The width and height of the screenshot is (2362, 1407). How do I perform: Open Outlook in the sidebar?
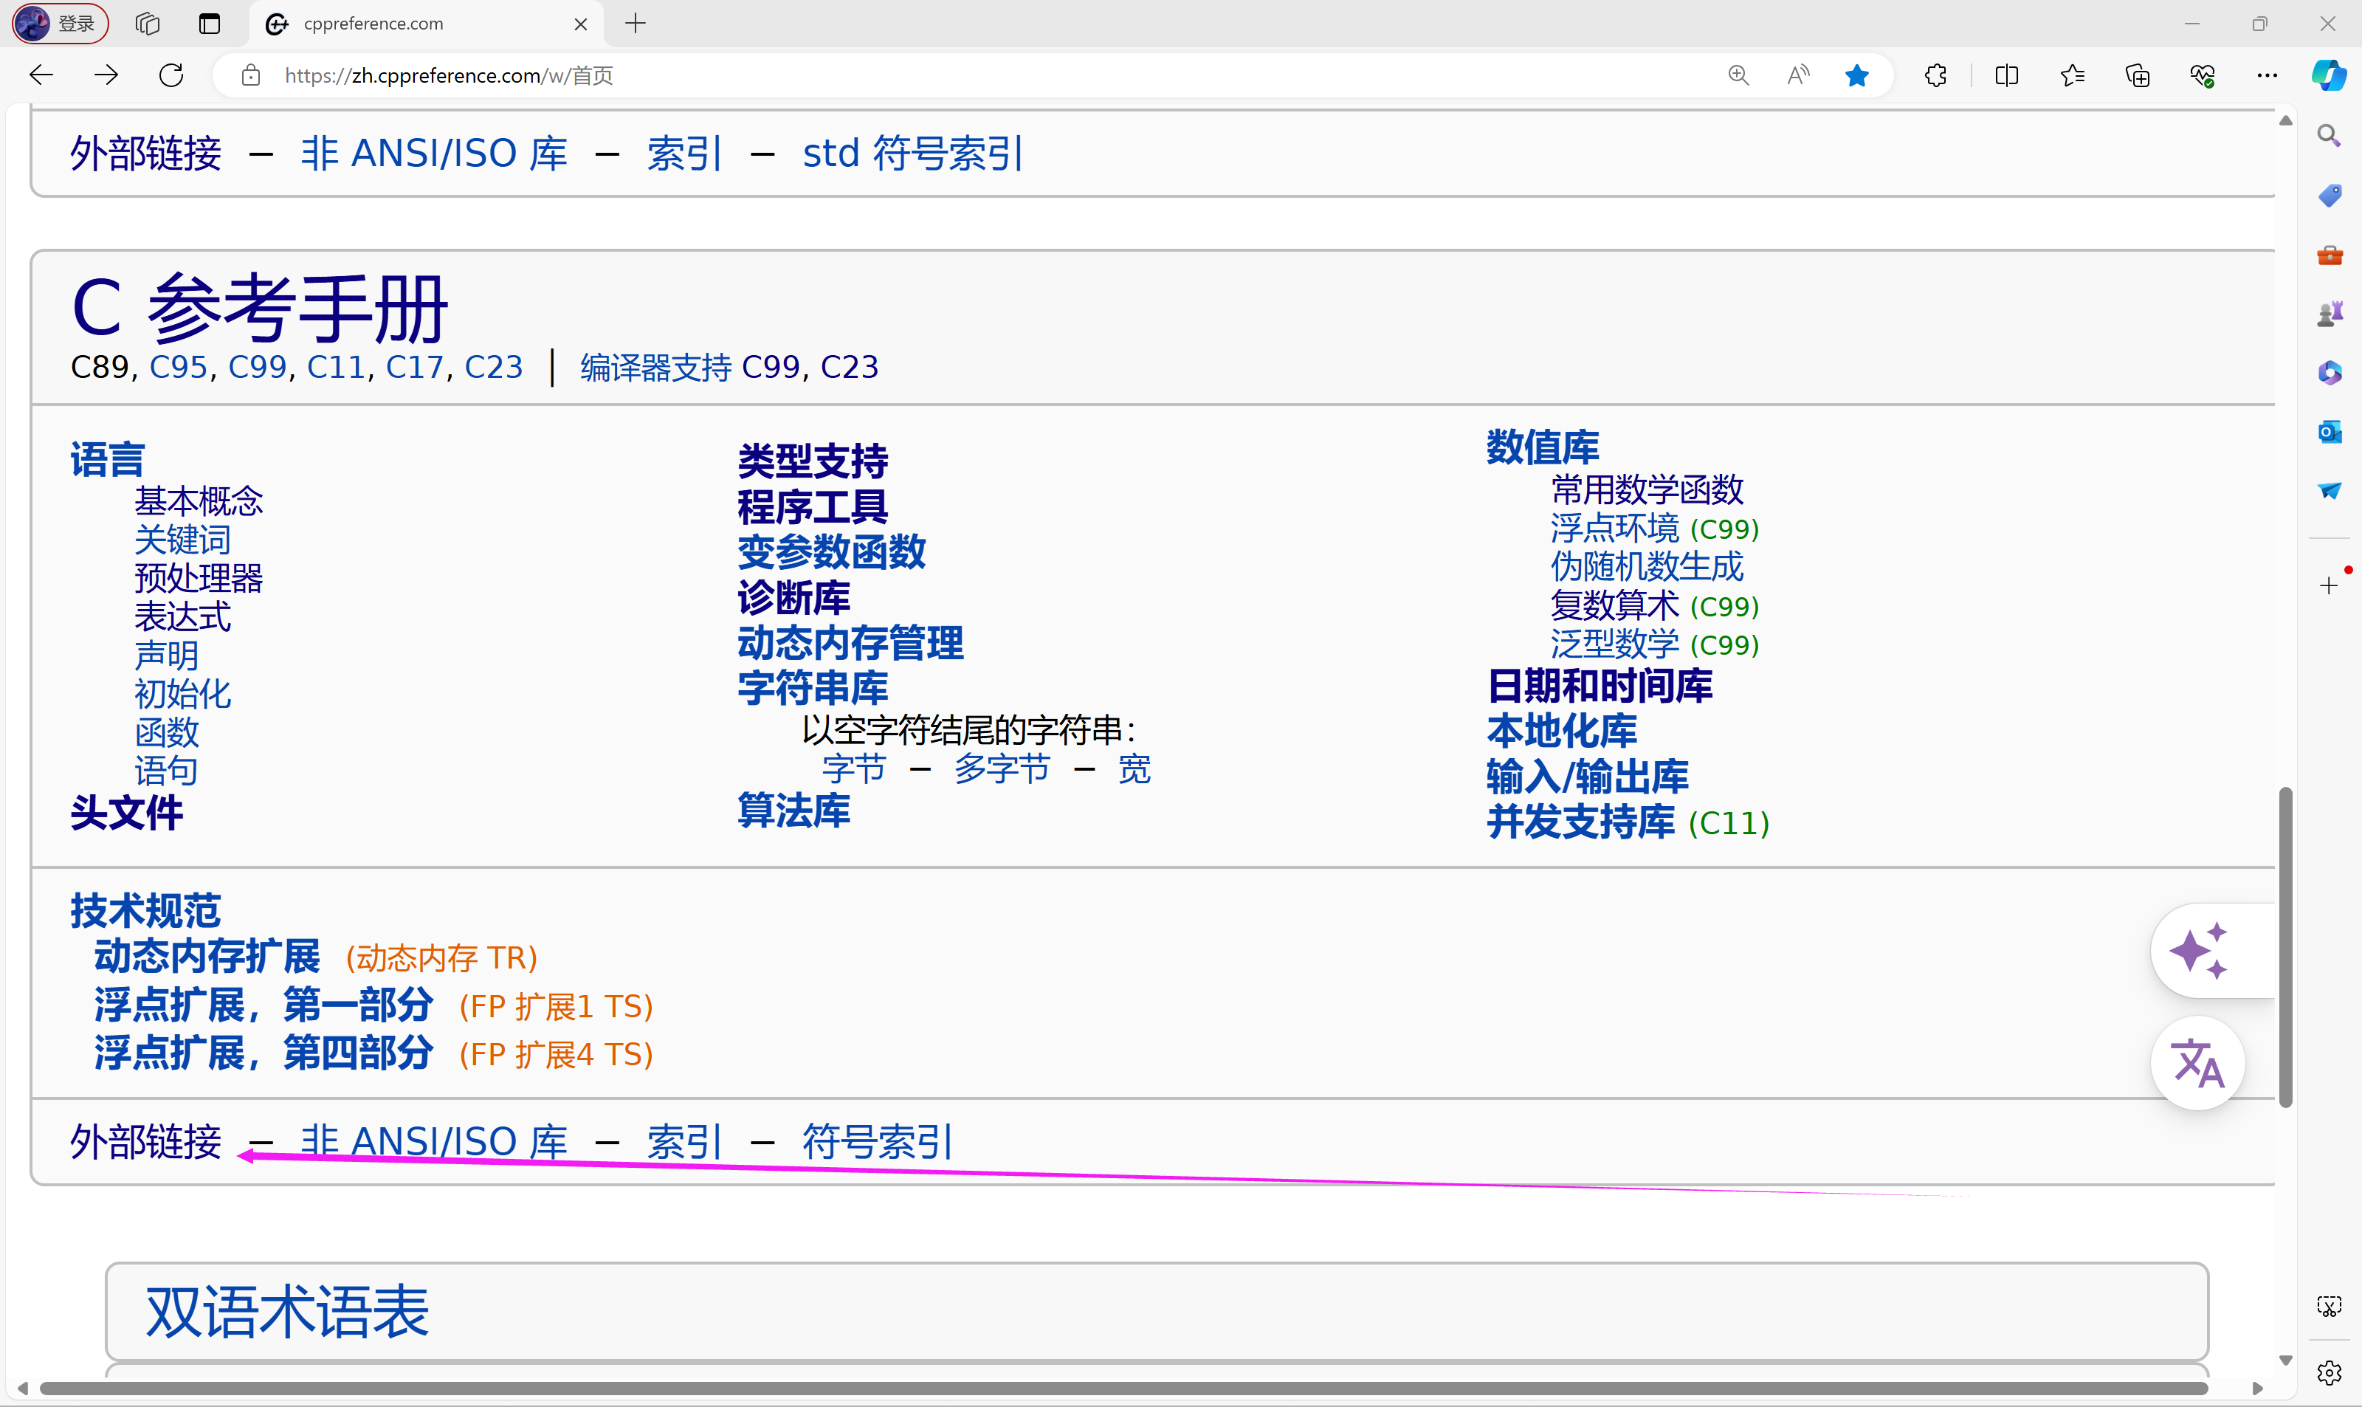click(2330, 431)
